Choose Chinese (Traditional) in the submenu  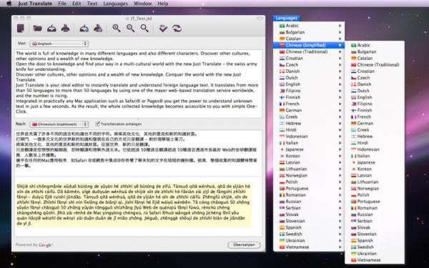click(x=375, y=65)
